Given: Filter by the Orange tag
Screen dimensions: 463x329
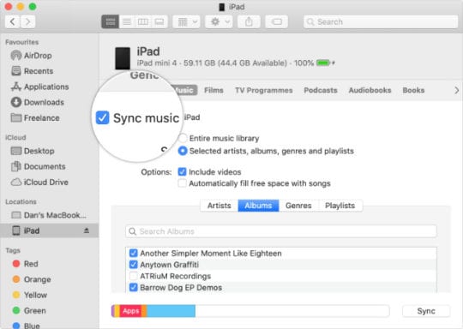Looking at the screenshot, I should (x=32, y=279).
